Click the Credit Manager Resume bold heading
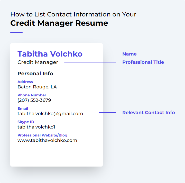 point(59,23)
